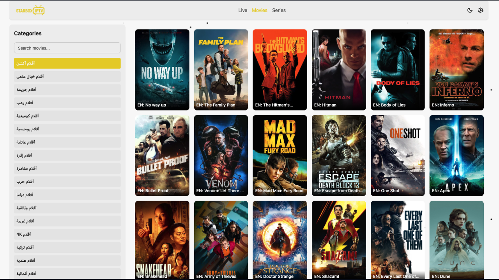Open the أفلام دراما category
Viewport: 499px width, 280px height.
point(67,195)
